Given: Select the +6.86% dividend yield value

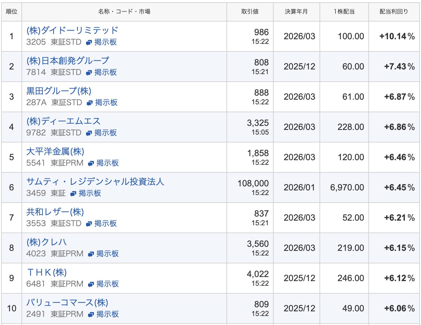Looking at the screenshot, I should click(x=399, y=127).
